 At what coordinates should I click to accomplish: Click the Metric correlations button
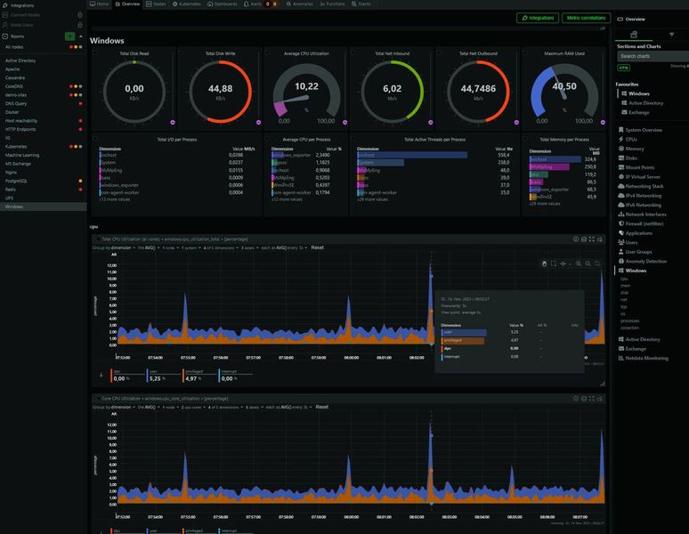point(586,18)
